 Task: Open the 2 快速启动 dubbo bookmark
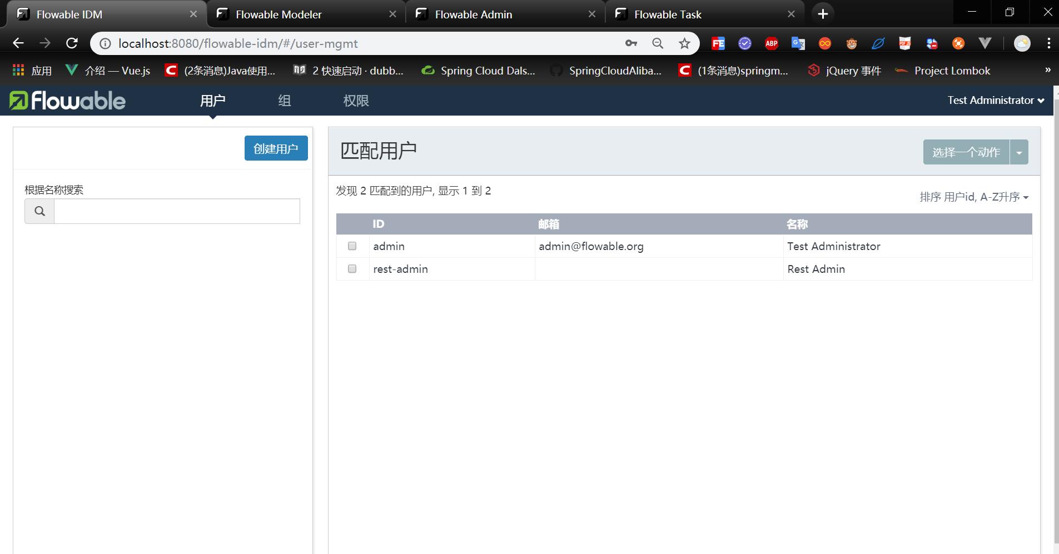pos(349,71)
